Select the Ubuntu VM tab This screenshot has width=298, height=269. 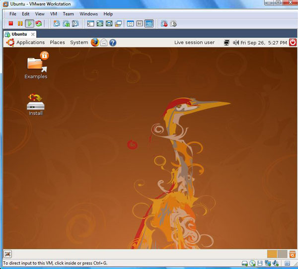tap(19, 34)
